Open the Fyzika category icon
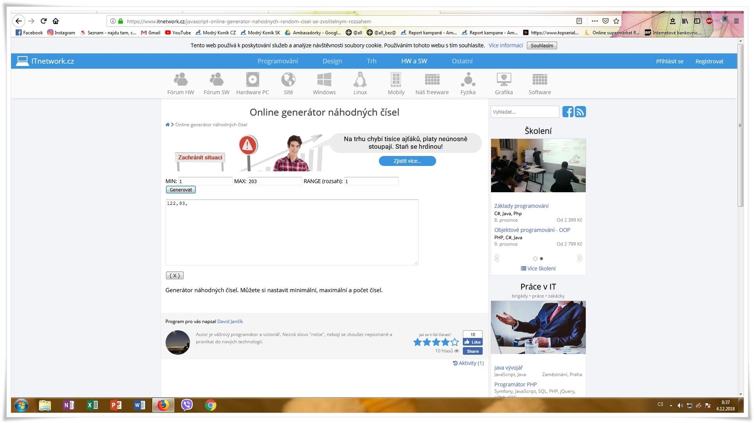 (468, 80)
